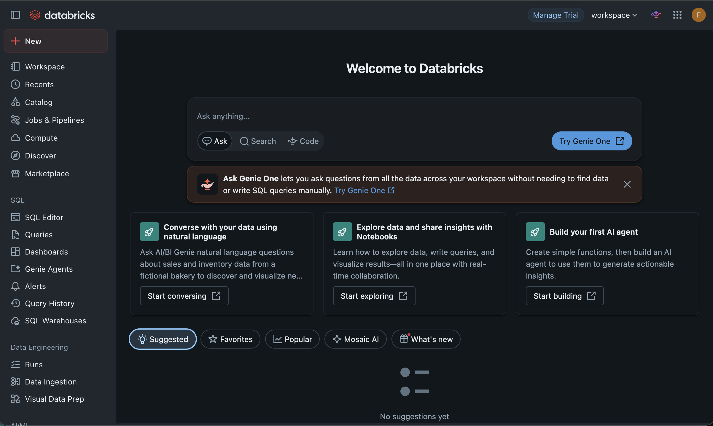This screenshot has height=426, width=713.
Task: Click Start exploring
Action: point(374,296)
